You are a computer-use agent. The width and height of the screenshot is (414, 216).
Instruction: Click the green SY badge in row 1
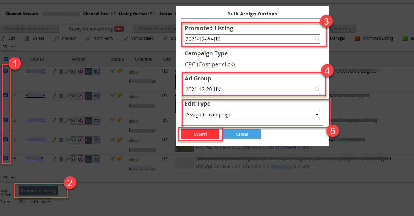[x=73, y=72]
